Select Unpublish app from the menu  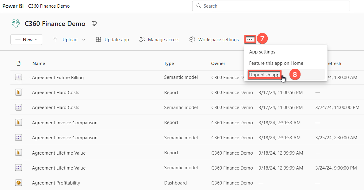[264, 75]
